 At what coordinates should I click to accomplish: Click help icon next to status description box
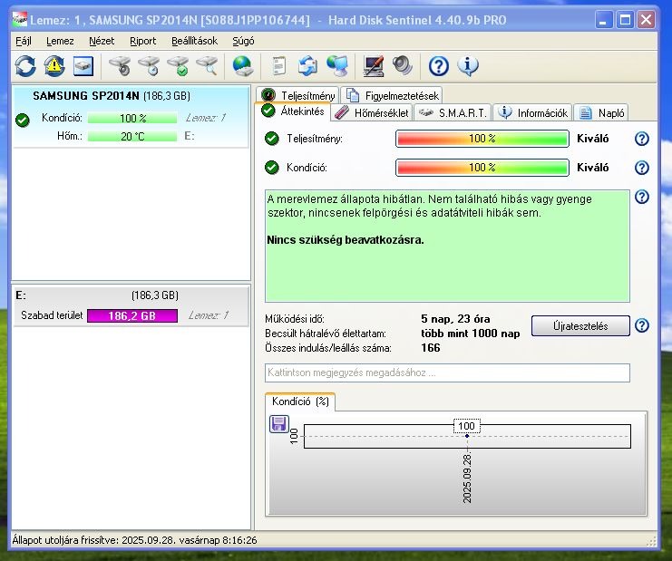point(641,197)
